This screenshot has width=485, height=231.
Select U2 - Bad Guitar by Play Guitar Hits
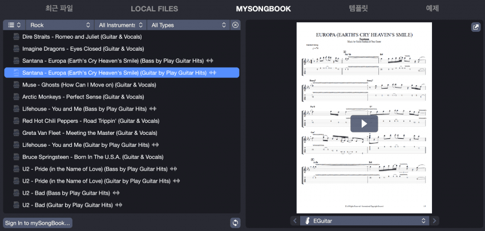[122, 205]
